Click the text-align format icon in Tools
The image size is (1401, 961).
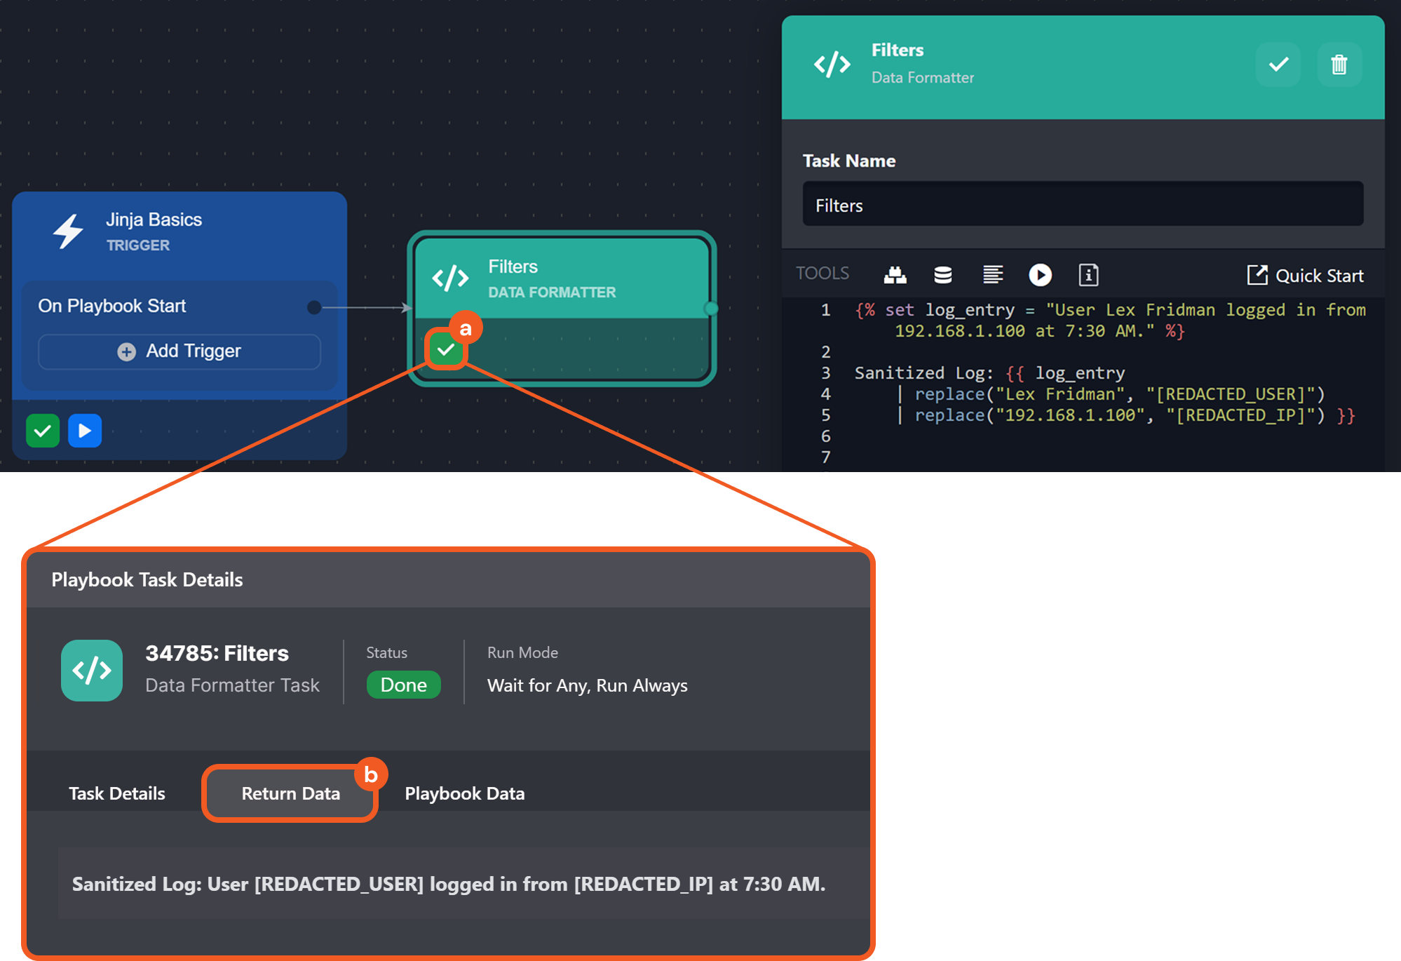992,275
